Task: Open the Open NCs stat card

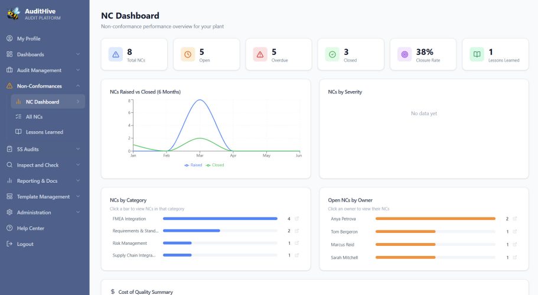Action: [207, 54]
